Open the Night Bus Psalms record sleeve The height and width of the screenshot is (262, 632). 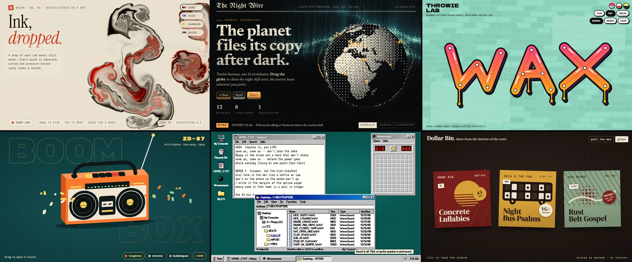[527, 199]
